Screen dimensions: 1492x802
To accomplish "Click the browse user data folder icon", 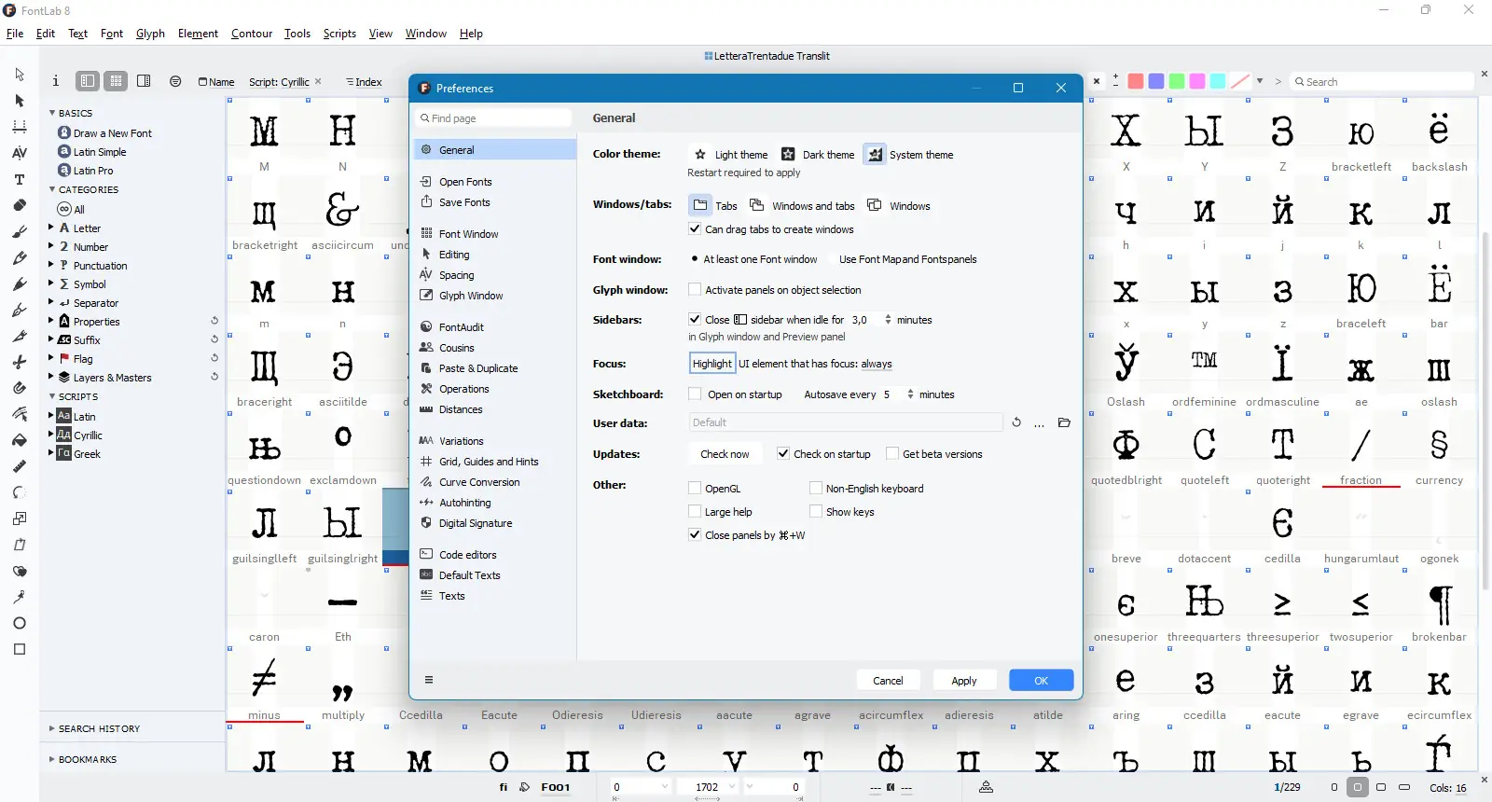I will point(1064,422).
